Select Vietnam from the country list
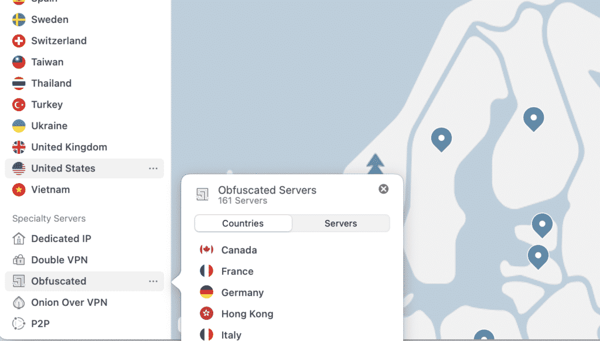600x341 pixels. 51,190
